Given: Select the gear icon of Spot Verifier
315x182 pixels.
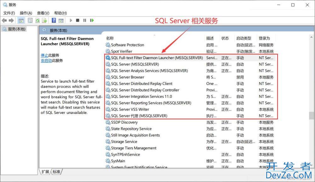Looking at the screenshot, I should pyautogui.click(x=108, y=51).
